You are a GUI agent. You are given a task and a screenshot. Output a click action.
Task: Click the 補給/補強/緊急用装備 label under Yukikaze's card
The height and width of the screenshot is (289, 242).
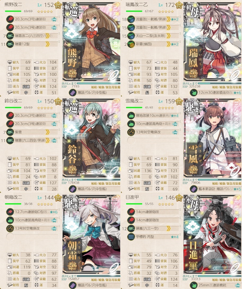pos(227,184)
